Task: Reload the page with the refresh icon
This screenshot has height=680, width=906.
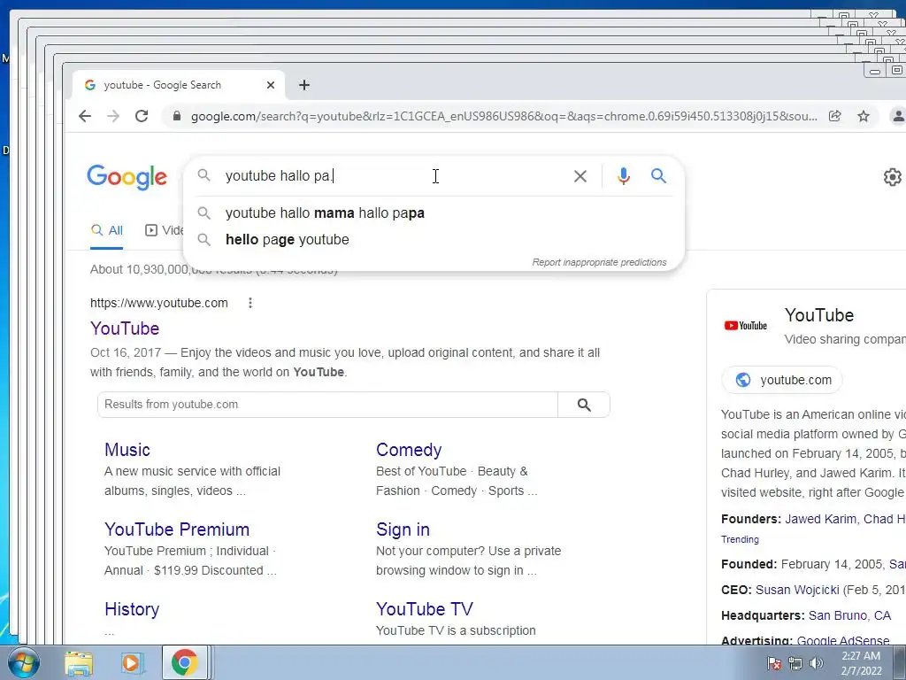Action: 142,116
